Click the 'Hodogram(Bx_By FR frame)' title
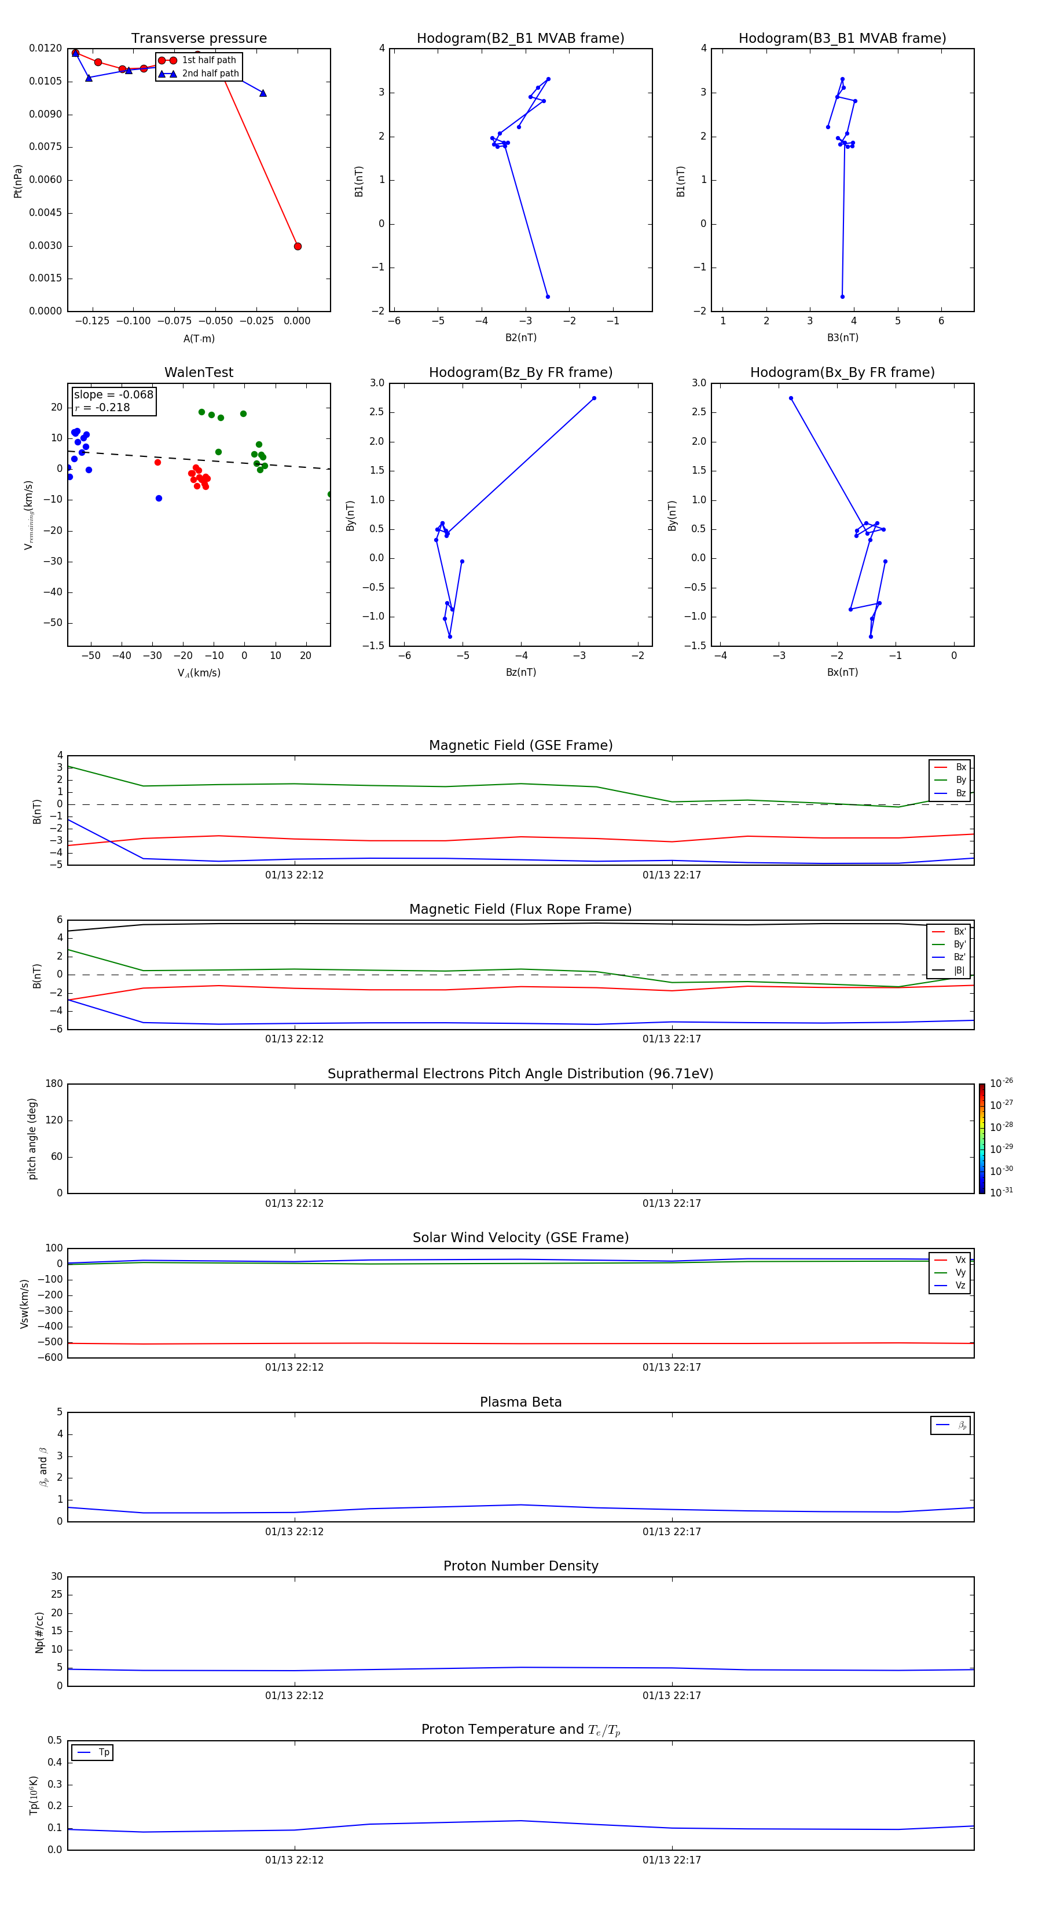Screen dimensions: 1042x1911 (842, 372)
